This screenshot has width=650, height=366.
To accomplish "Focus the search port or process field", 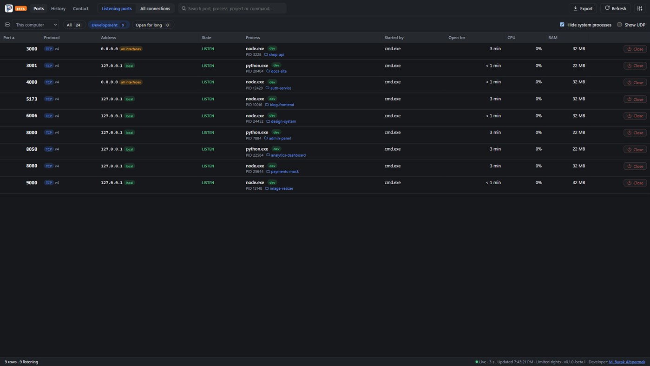I will click(x=232, y=8).
